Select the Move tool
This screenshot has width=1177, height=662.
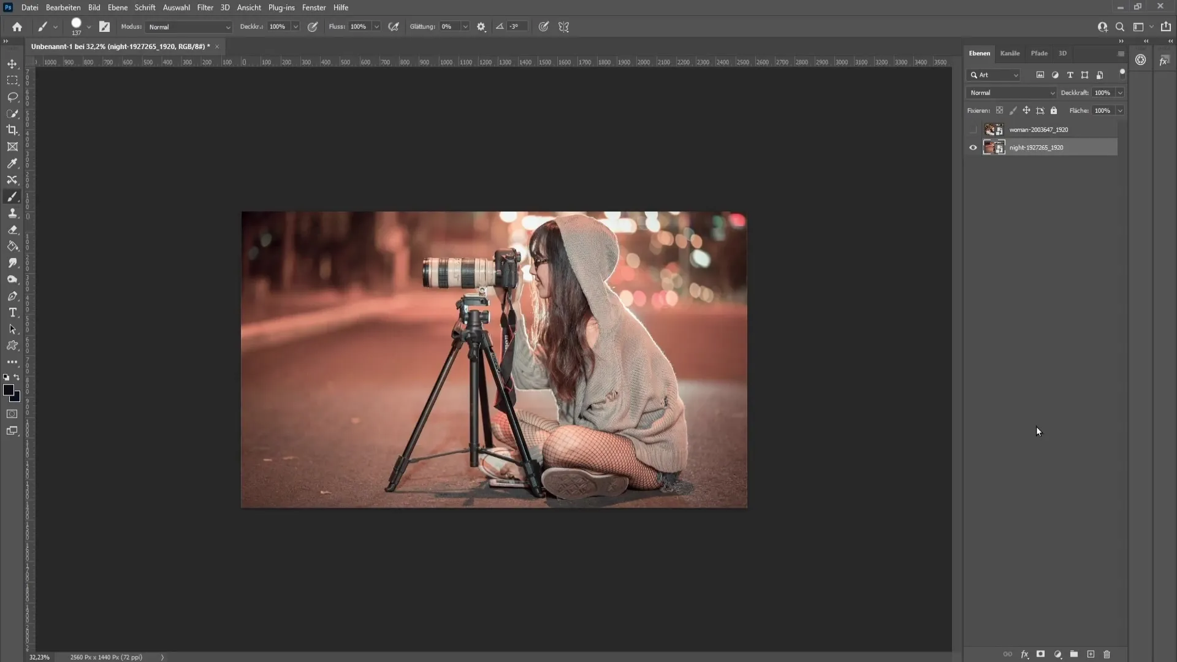[x=12, y=64]
